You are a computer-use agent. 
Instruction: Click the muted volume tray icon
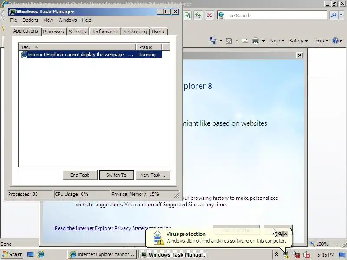(x=307, y=255)
